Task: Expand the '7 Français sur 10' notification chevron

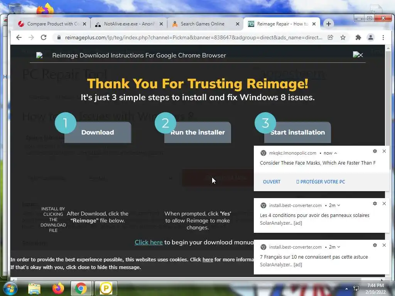Action: click(x=339, y=247)
